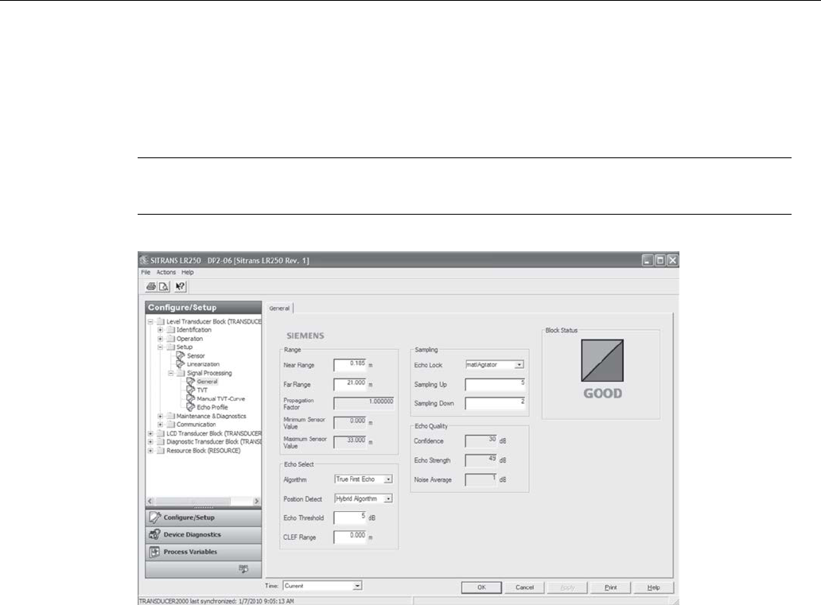821x605 pixels.
Task: Expand the Communication tree node
Action: pyautogui.click(x=160, y=425)
